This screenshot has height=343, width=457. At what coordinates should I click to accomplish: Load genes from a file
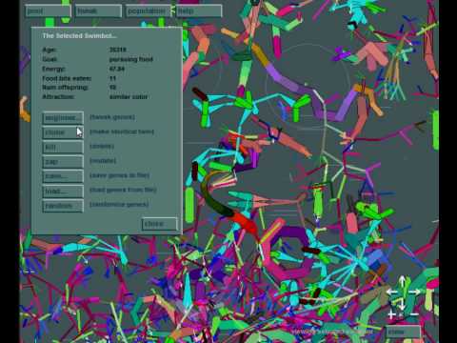click(63, 192)
